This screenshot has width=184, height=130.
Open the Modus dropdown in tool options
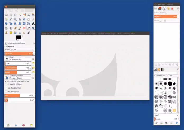click(22, 49)
